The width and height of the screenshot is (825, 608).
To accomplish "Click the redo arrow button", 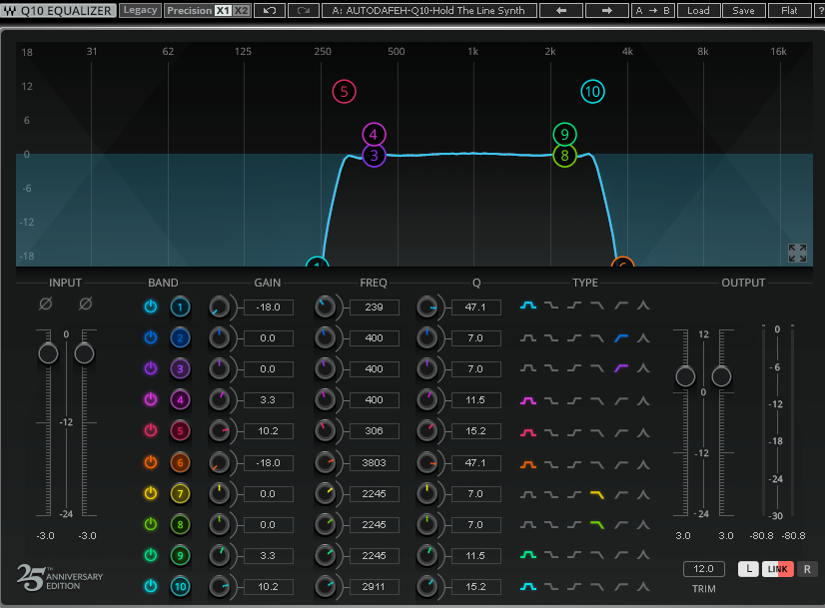I will [303, 11].
